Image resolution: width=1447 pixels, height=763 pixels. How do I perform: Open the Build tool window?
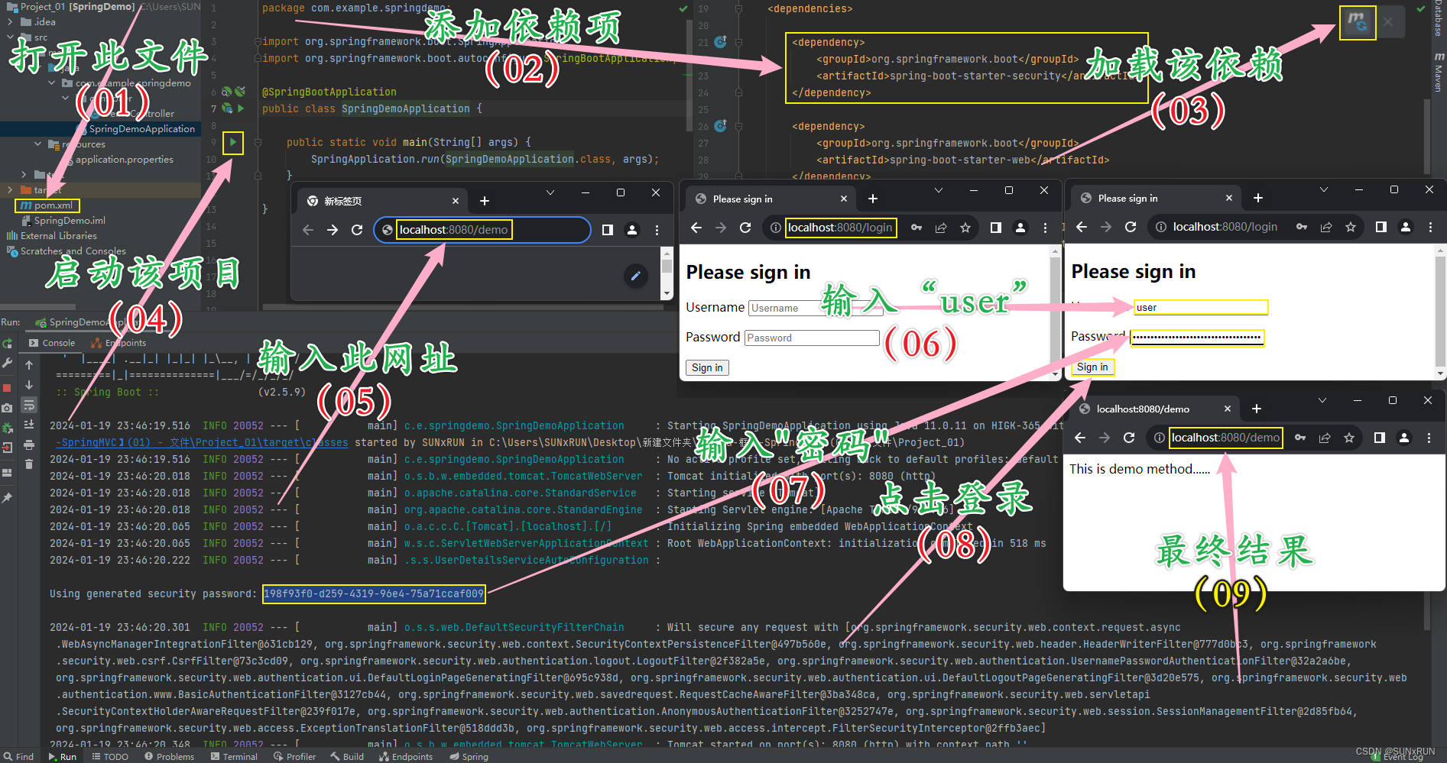pyautogui.click(x=347, y=757)
